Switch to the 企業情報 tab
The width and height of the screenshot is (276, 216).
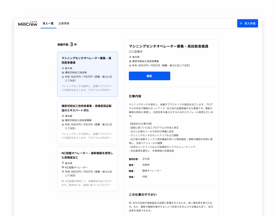pyautogui.click(x=64, y=23)
